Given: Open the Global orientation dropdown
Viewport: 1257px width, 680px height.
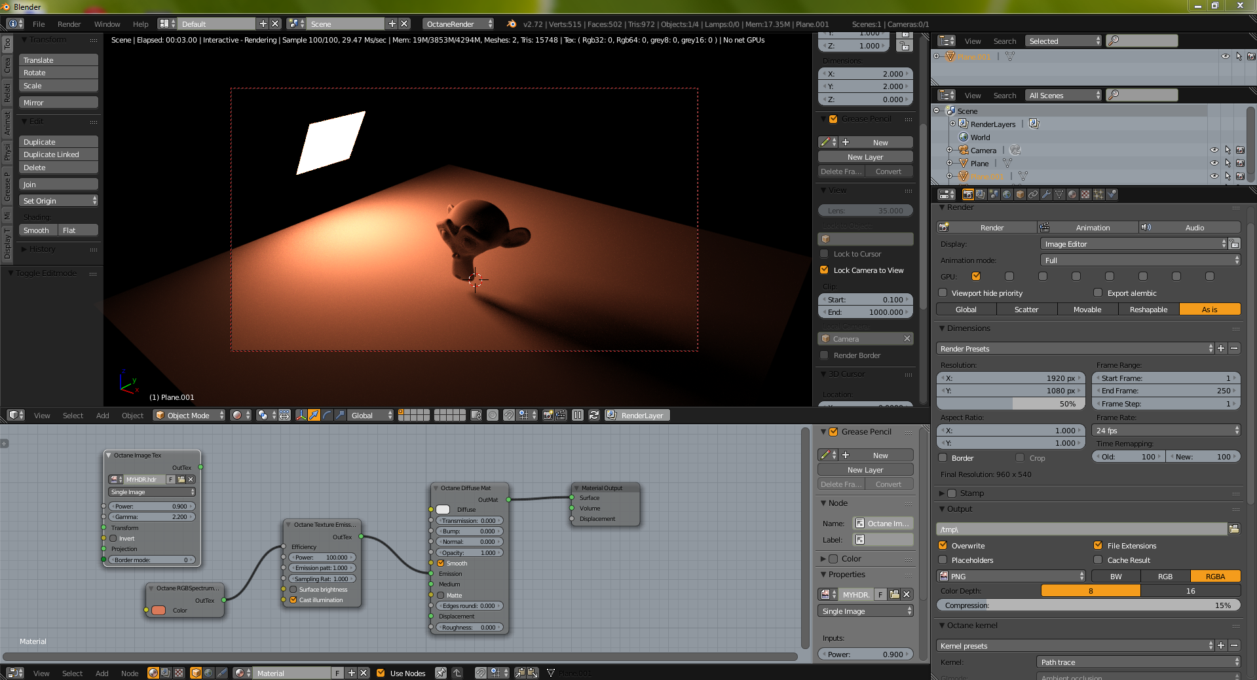Looking at the screenshot, I should click(371, 415).
